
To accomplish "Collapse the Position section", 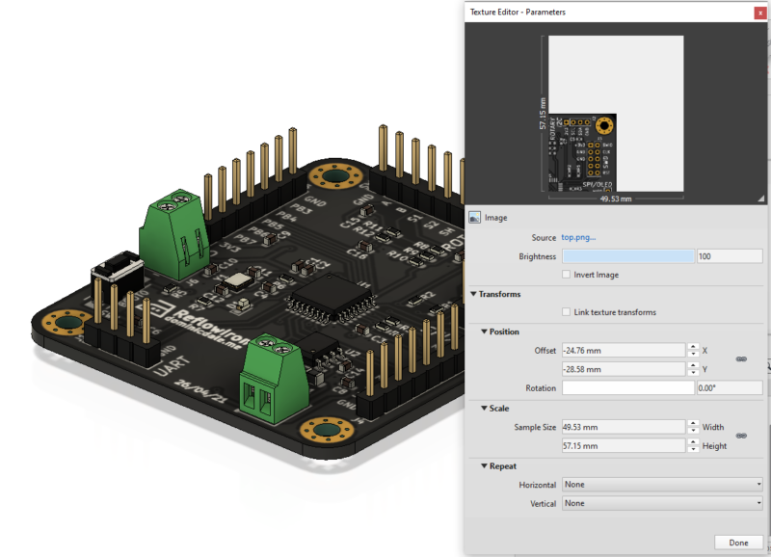I will [485, 332].
